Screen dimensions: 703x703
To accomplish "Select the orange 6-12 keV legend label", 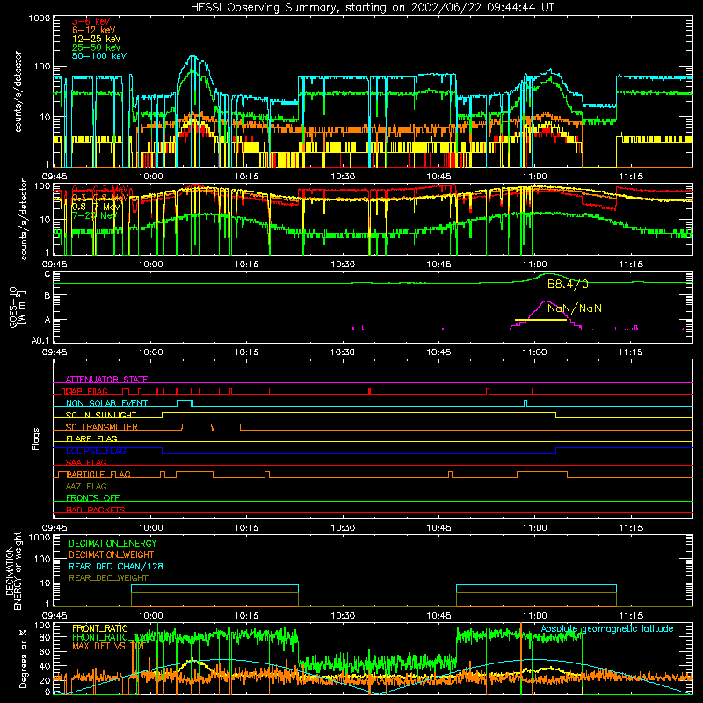I will coord(94,30).
